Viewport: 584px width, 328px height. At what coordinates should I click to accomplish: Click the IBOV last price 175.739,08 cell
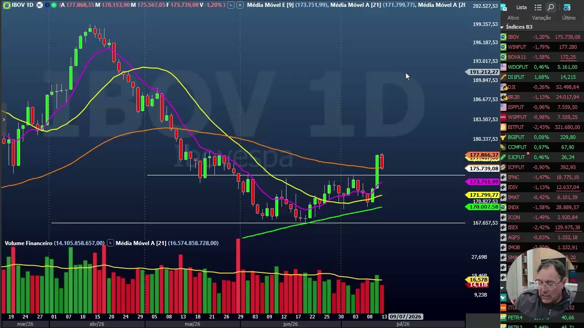567,37
